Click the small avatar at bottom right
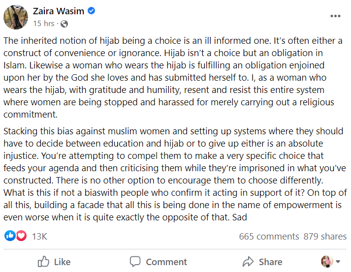The width and height of the screenshot is (351, 272). pyautogui.click(x=326, y=261)
